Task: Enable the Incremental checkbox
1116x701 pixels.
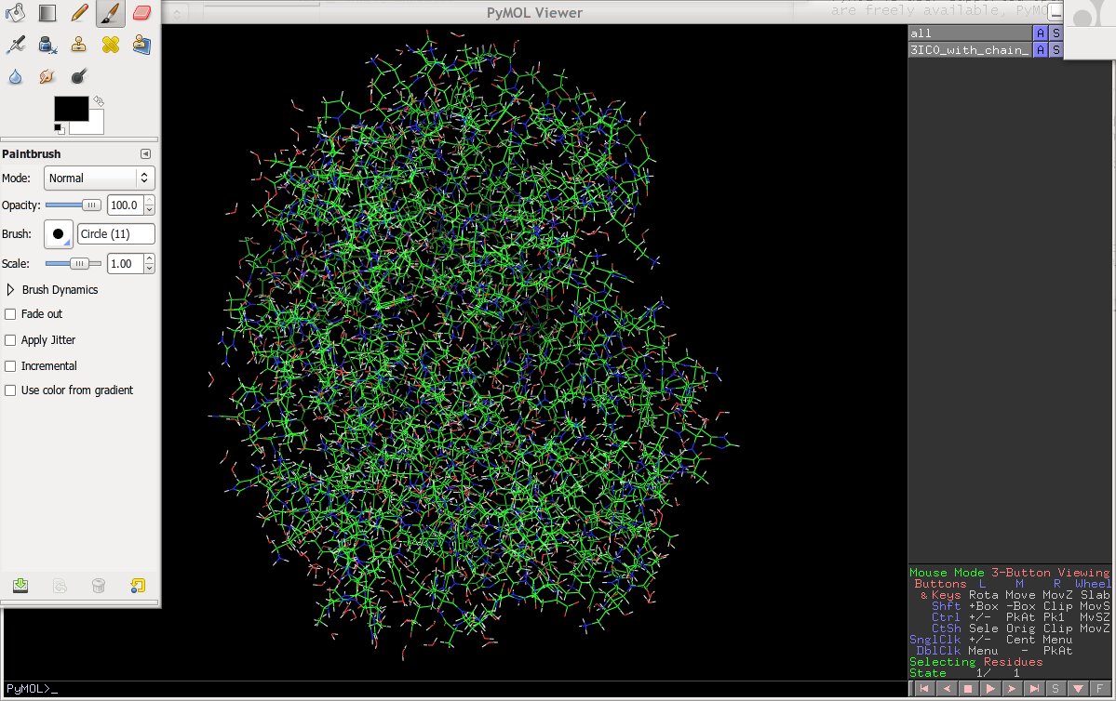Action: (x=10, y=365)
